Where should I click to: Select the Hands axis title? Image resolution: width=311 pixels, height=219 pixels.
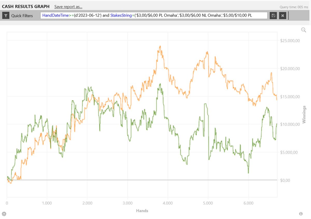pos(142,211)
